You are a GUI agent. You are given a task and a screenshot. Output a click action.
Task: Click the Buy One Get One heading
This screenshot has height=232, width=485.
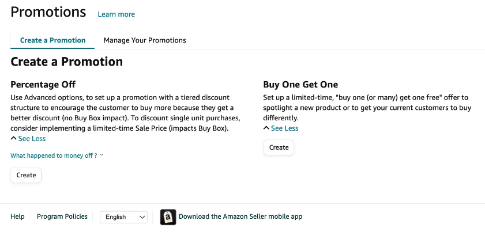click(300, 84)
